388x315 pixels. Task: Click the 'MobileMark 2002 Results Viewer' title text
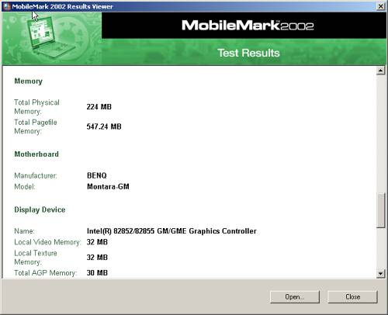[62, 6]
